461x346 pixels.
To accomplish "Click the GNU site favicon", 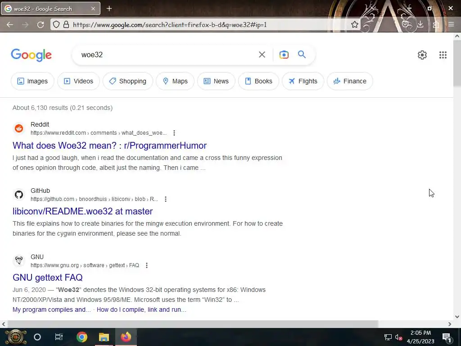I will point(19,261).
